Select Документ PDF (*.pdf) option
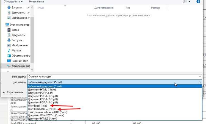The width and height of the screenshot is (206, 124). (40, 93)
